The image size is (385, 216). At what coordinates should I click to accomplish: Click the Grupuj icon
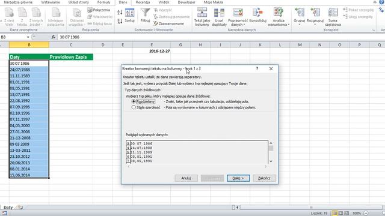pos(300,12)
